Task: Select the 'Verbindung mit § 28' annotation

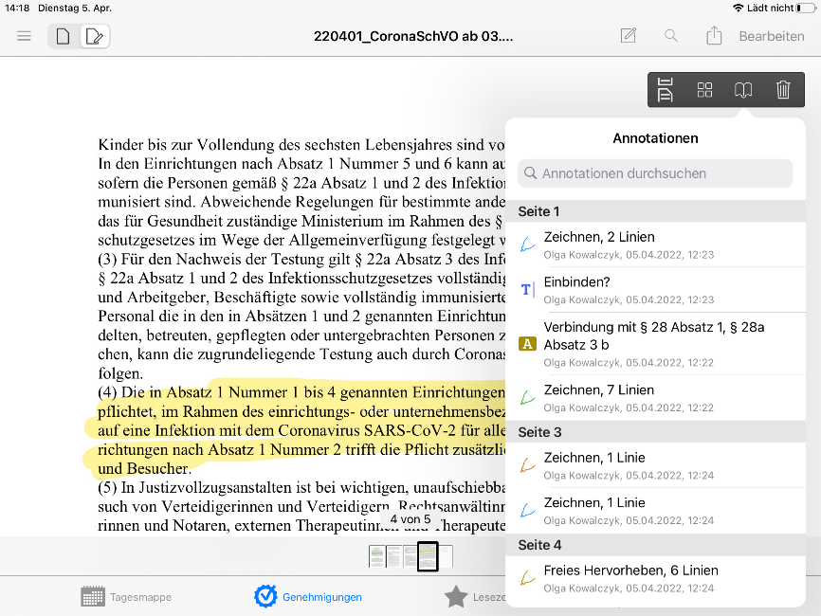Action: pos(655,343)
